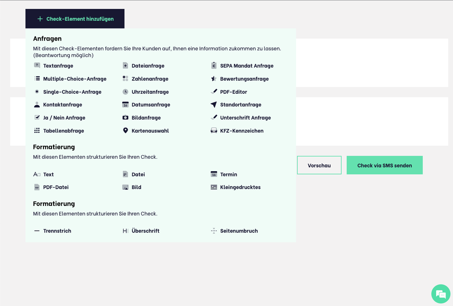Expand the Check-Element hinzufügen menu
The width and height of the screenshot is (453, 306).
click(x=75, y=18)
